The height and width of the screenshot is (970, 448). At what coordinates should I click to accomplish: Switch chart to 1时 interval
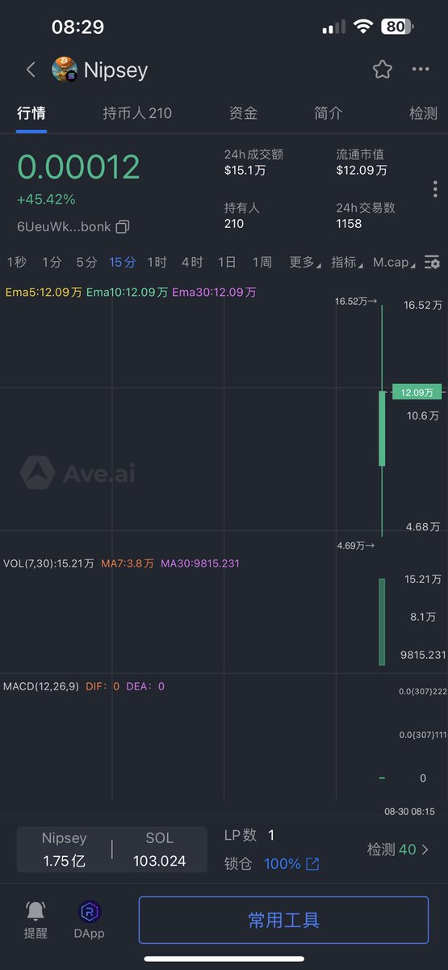coord(157,262)
